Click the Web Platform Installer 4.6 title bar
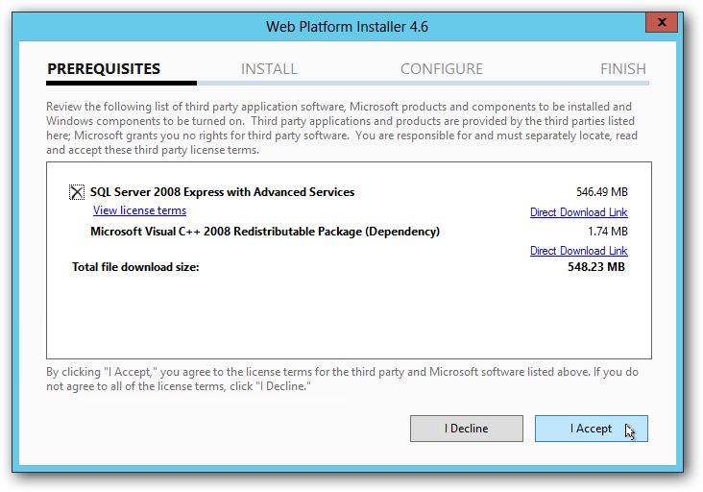 coord(347,26)
